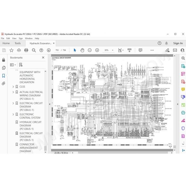This screenshot has width=186, height=186.
Task: Expand the CLSS bookmark
Action: [x=13, y=87]
